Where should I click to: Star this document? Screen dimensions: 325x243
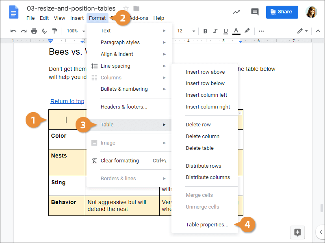click(126, 9)
